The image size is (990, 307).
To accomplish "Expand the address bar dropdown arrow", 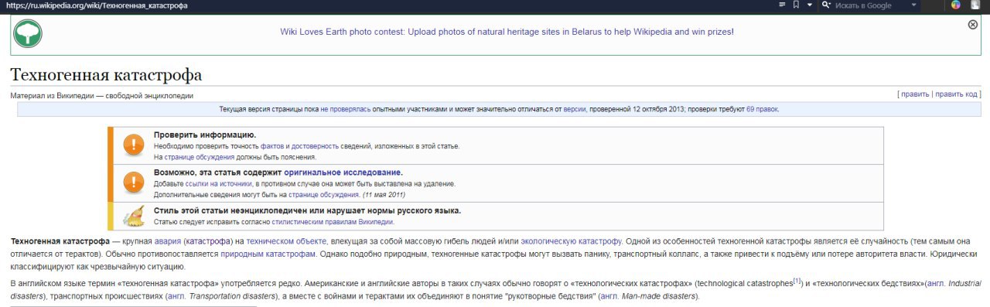I will [810, 5].
